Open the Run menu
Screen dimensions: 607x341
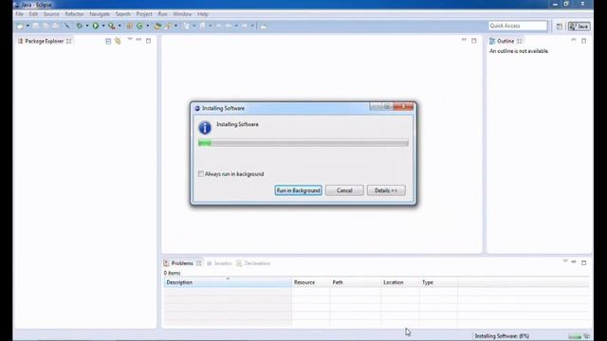click(x=162, y=14)
